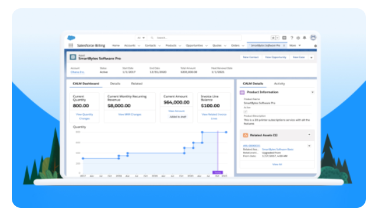The image size is (376, 215).
Task: Open the Notifications bell icon
Action: pos(305,38)
